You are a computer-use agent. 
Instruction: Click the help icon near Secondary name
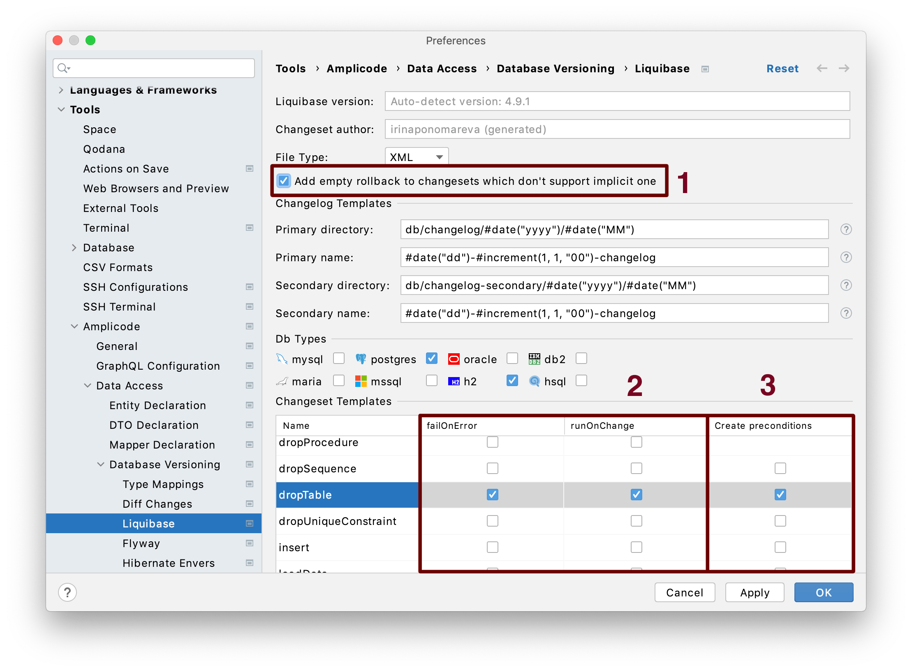(x=846, y=313)
